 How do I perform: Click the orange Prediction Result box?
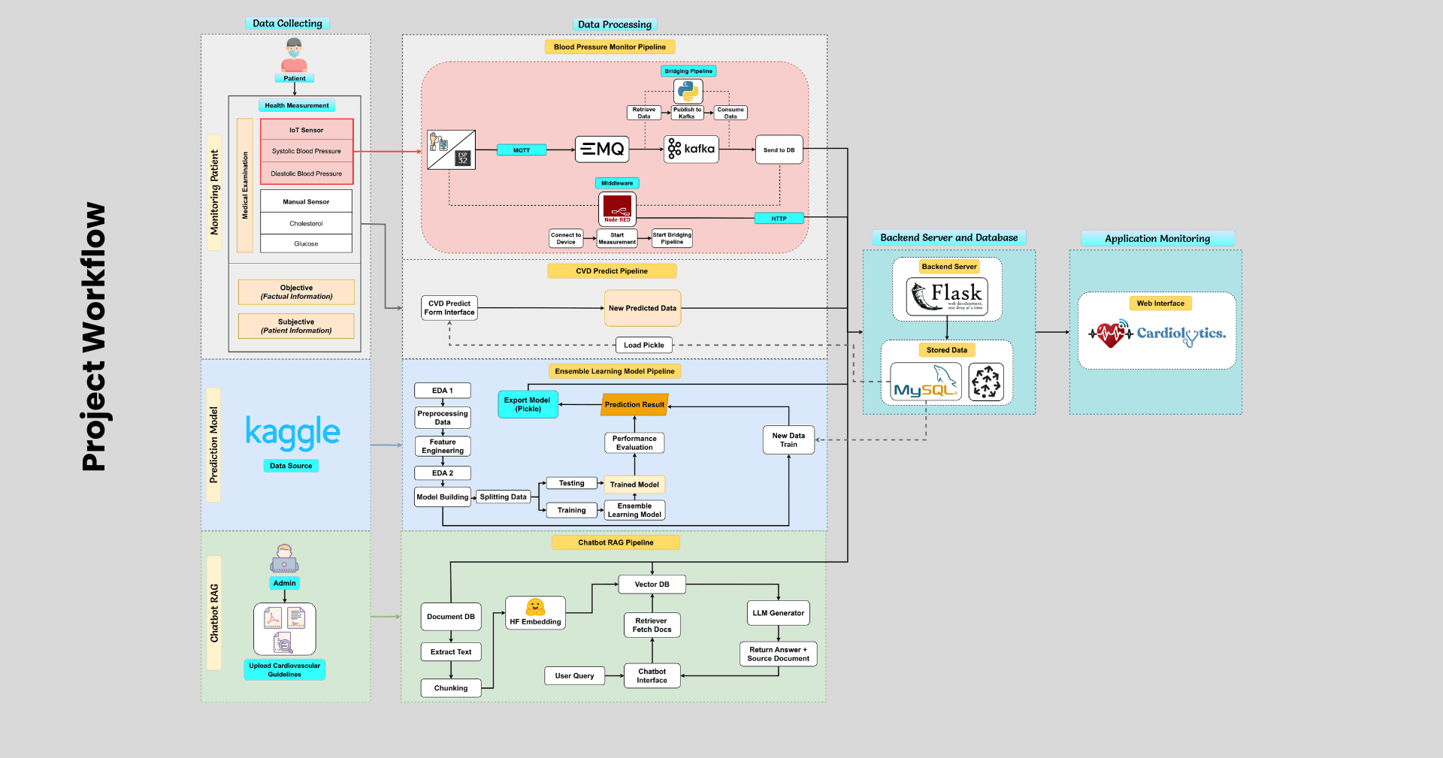[x=634, y=404]
